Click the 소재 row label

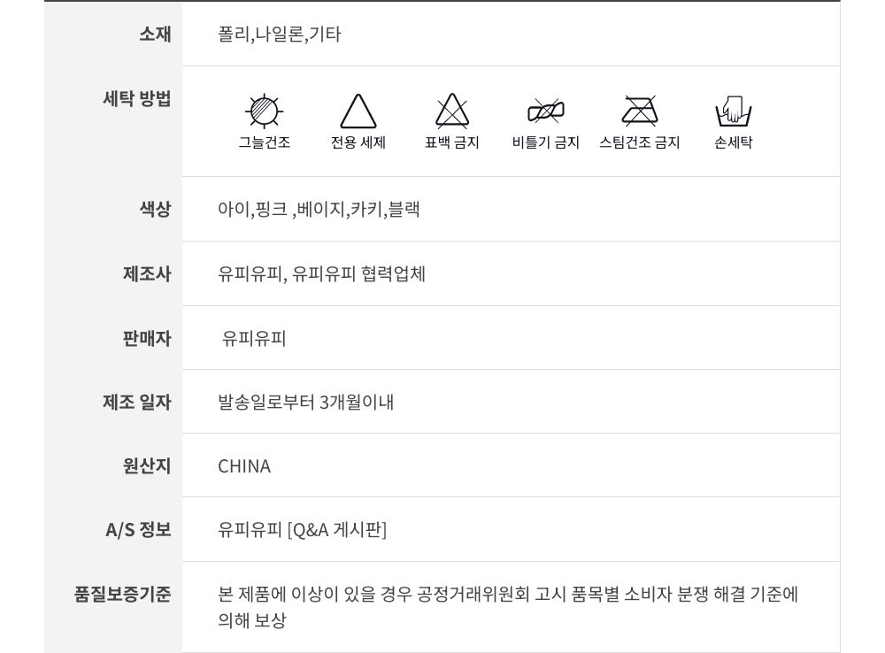[155, 35]
